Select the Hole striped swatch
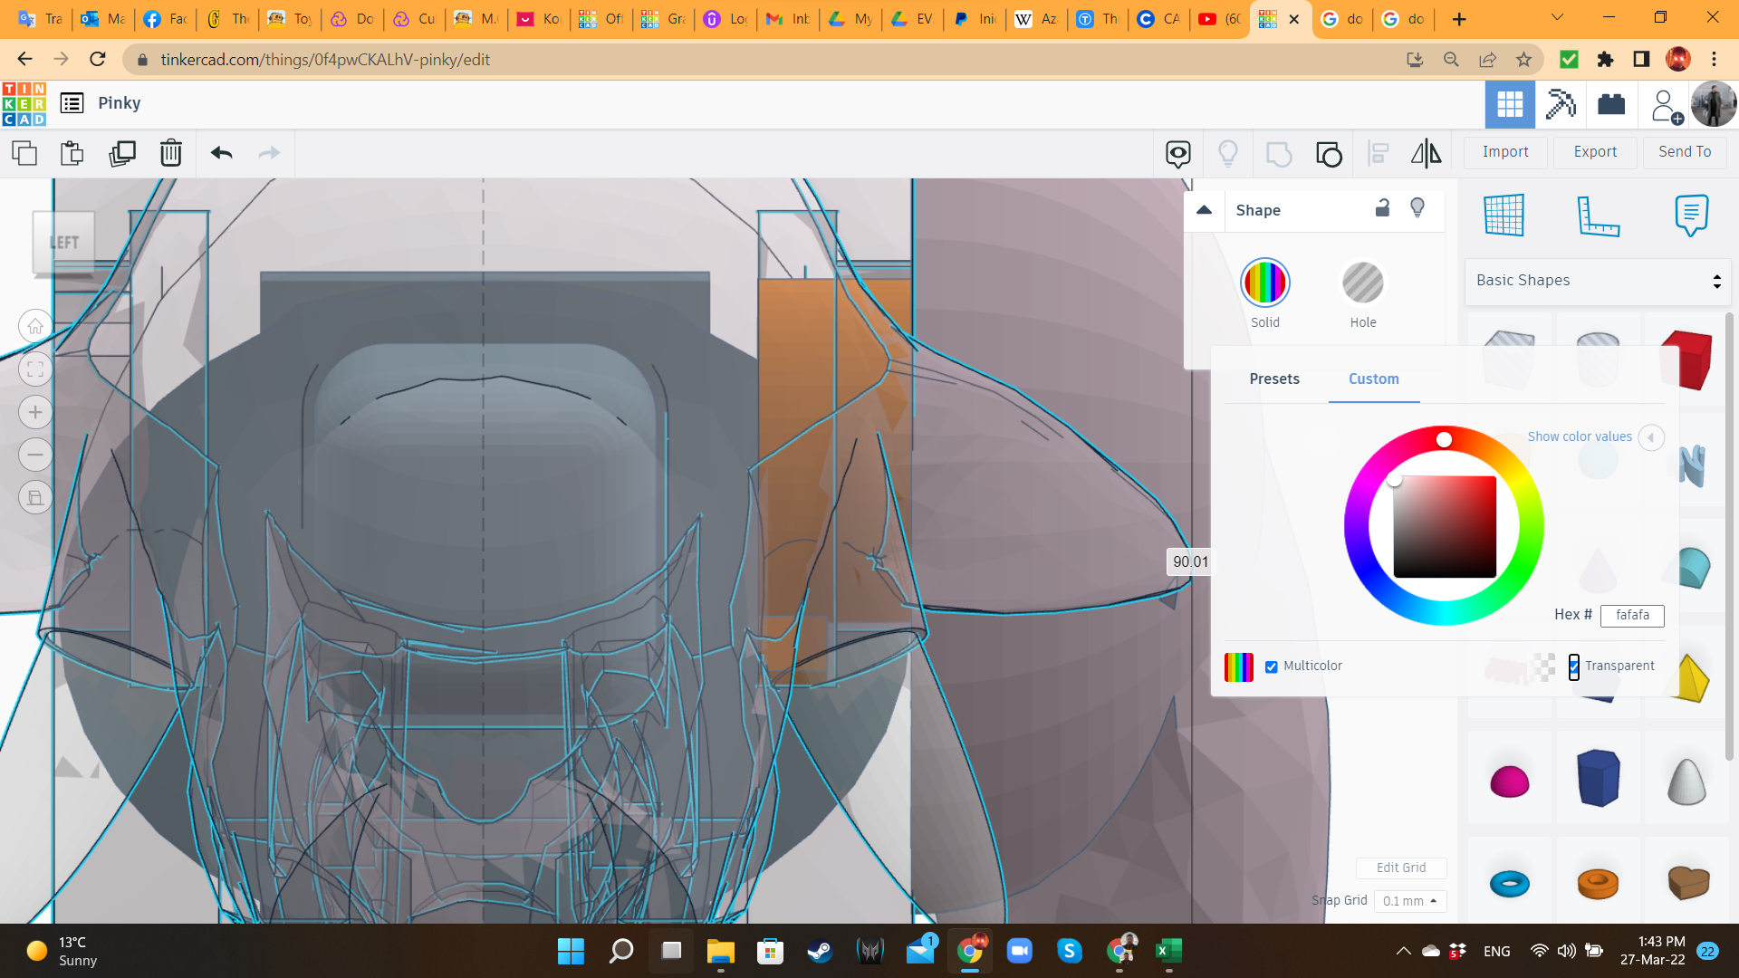 1362,283
